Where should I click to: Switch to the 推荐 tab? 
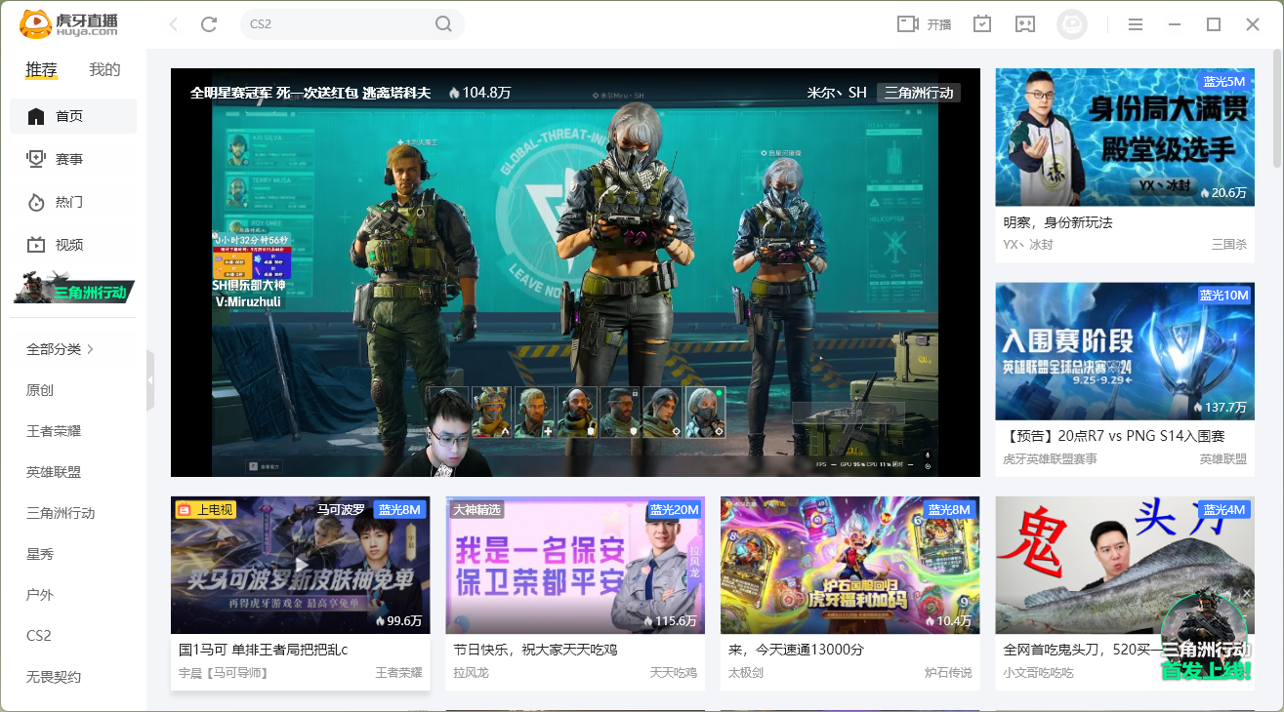coord(41,70)
